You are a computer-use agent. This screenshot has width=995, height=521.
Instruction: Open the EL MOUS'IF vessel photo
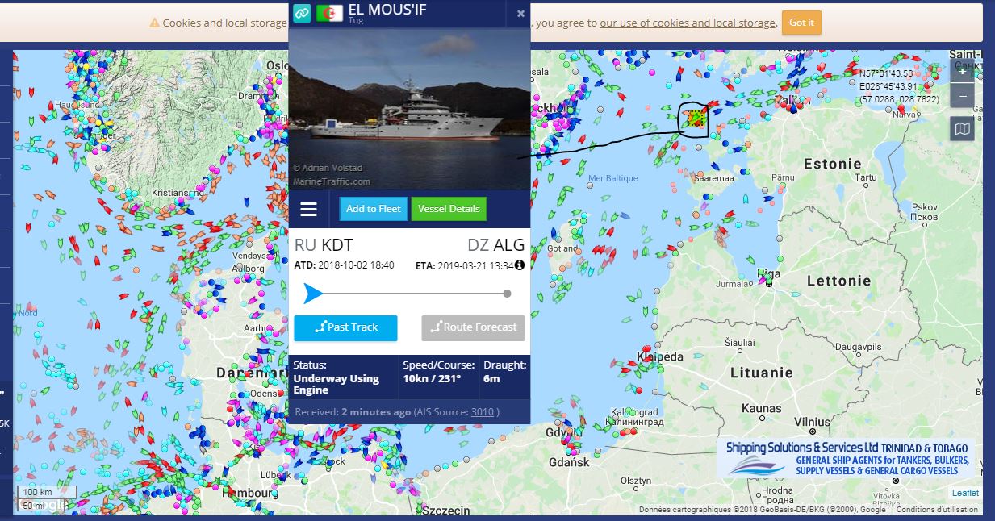tap(409, 110)
